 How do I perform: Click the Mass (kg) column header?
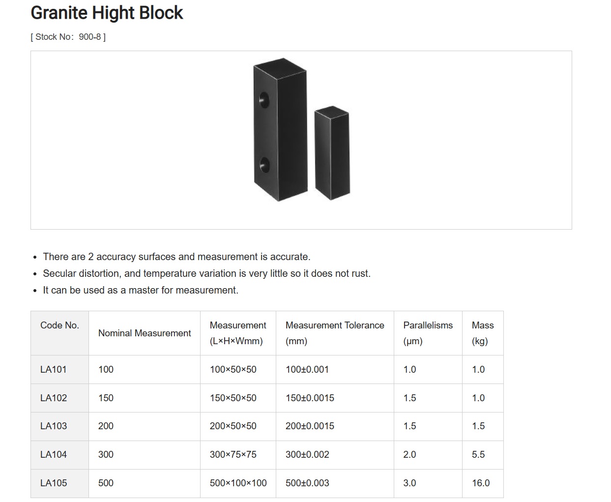coord(483,333)
